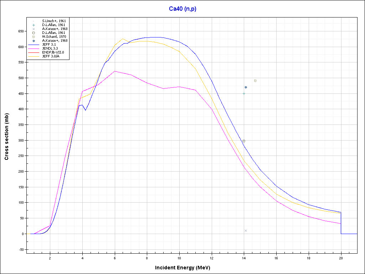Click the Incident Energy (MeV) axis label
Image resolution: width=365 pixels, height=274 pixels.
click(x=185, y=268)
